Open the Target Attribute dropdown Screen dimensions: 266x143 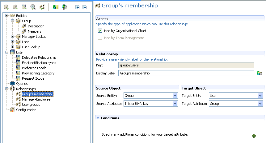point(260,104)
